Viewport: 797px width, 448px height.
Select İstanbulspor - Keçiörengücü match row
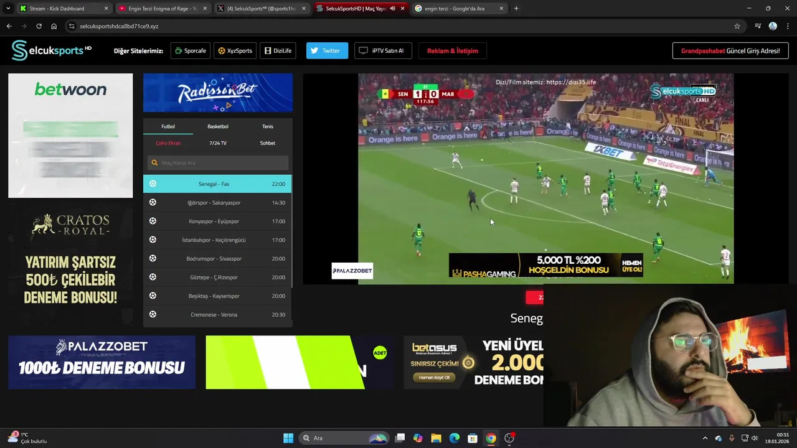coord(217,240)
